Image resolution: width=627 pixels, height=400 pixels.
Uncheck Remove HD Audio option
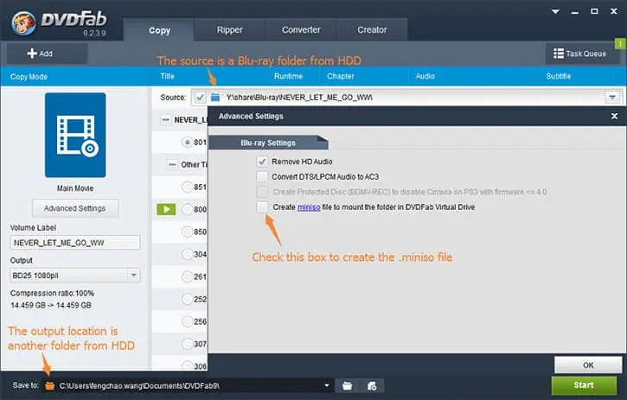pos(262,162)
